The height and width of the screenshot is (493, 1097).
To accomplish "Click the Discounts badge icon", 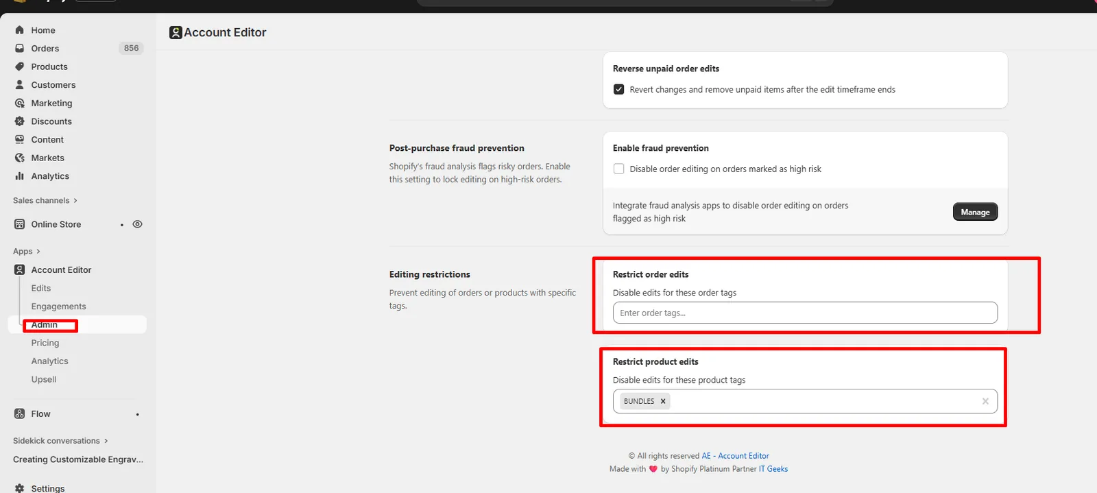I will (x=19, y=121).
